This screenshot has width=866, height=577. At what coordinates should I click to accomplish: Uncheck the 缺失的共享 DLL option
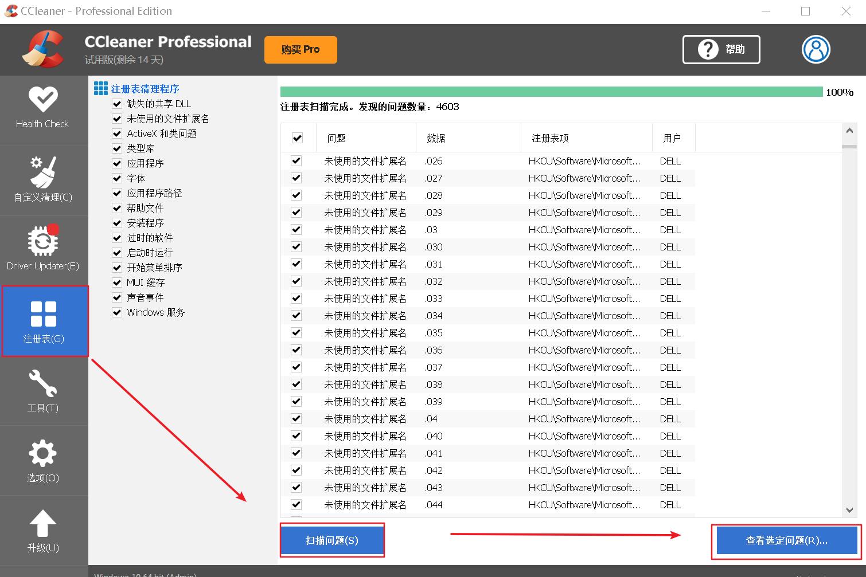point(116,103)
